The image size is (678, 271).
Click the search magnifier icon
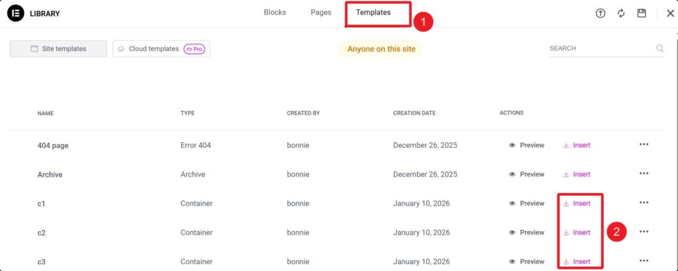659,48
